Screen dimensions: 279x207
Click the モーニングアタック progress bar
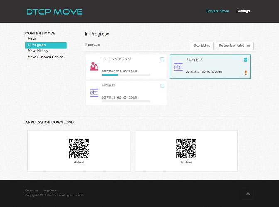tap(126, 75)
